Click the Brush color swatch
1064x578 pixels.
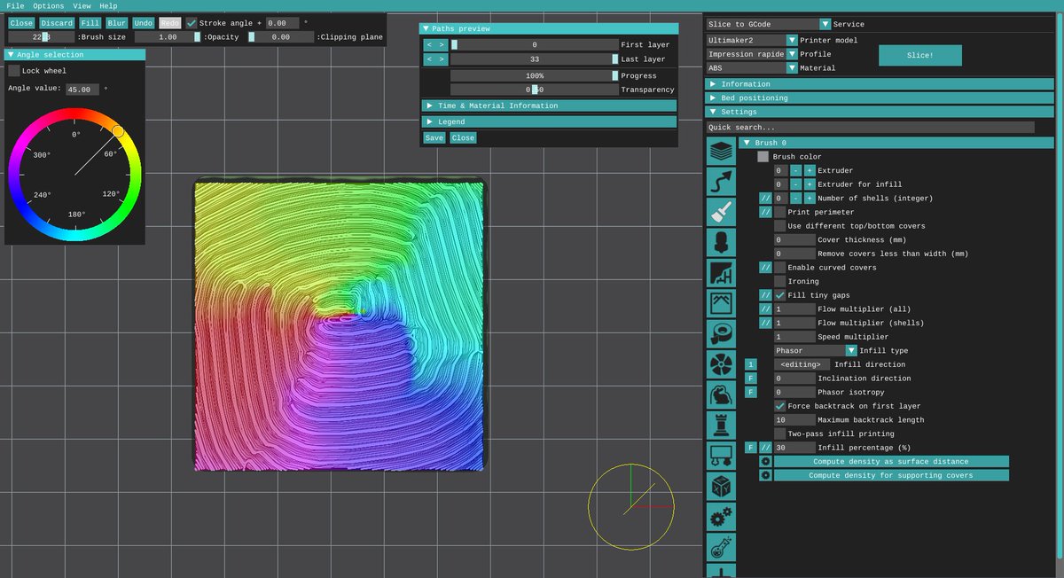[763, 156]
